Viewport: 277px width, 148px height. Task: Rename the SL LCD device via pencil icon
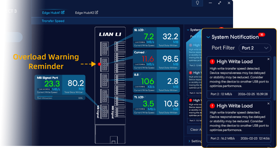pyautogui.click(x=145, y=30)
